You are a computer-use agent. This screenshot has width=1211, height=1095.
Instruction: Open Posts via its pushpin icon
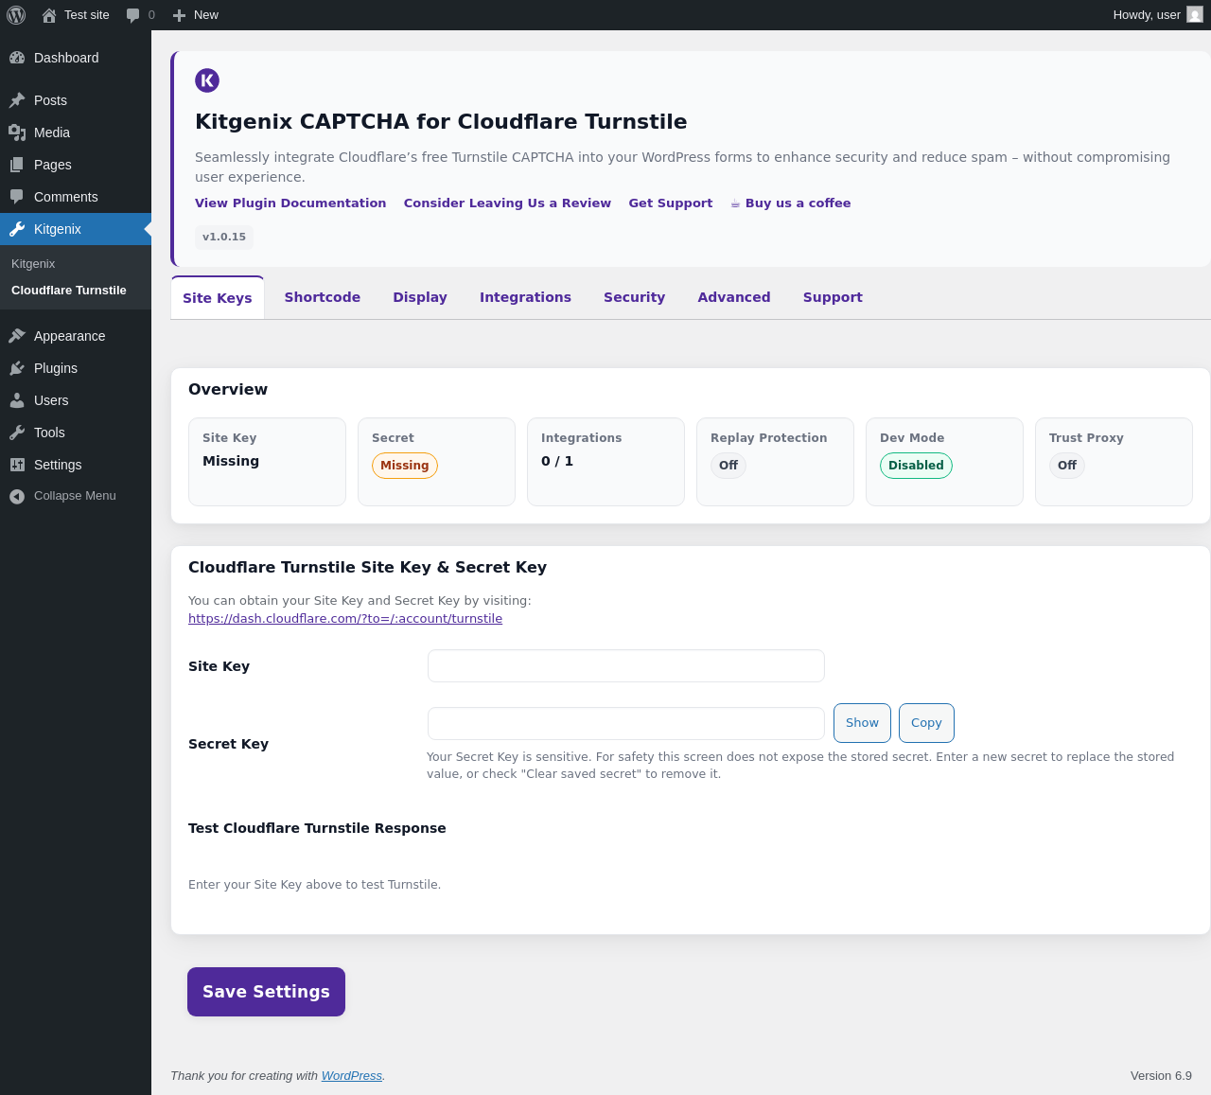[x=17, y=100]
